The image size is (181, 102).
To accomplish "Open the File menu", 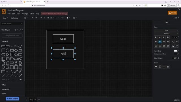I will tap(9, 14).
